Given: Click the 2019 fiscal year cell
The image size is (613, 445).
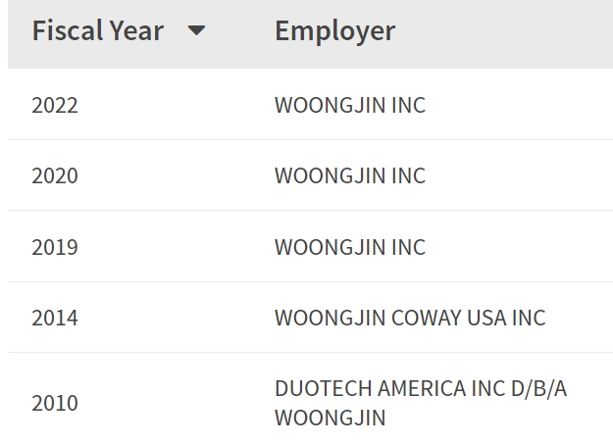Looking at the screenshot, I should click(x=55, y=247).
